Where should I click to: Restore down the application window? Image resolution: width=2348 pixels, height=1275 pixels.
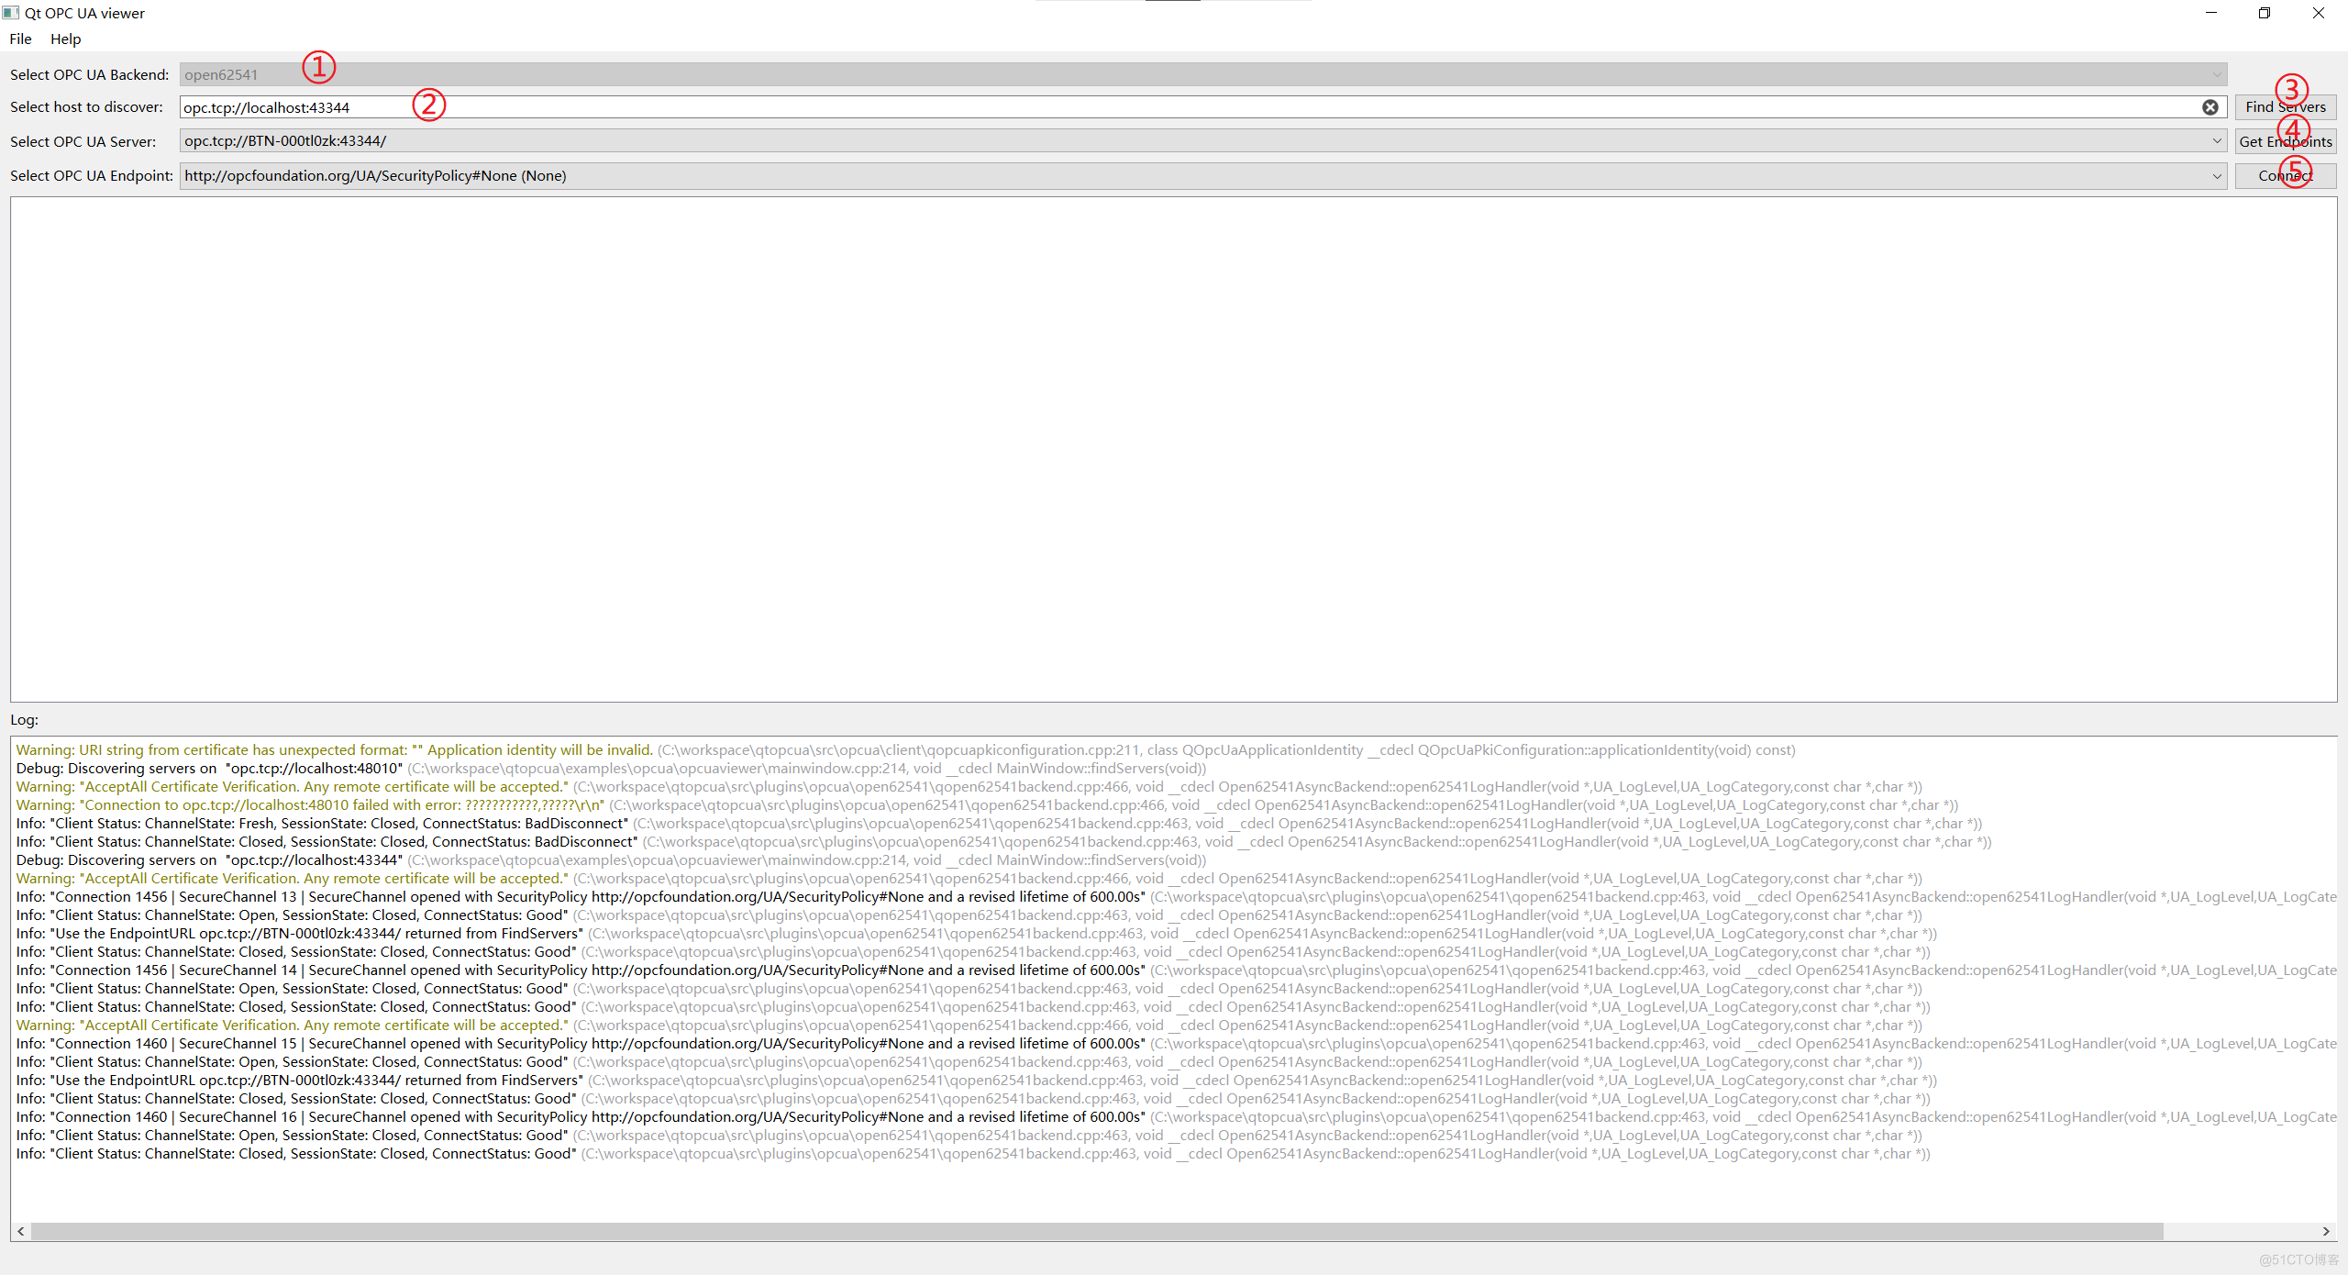(x=2265, y=13)
